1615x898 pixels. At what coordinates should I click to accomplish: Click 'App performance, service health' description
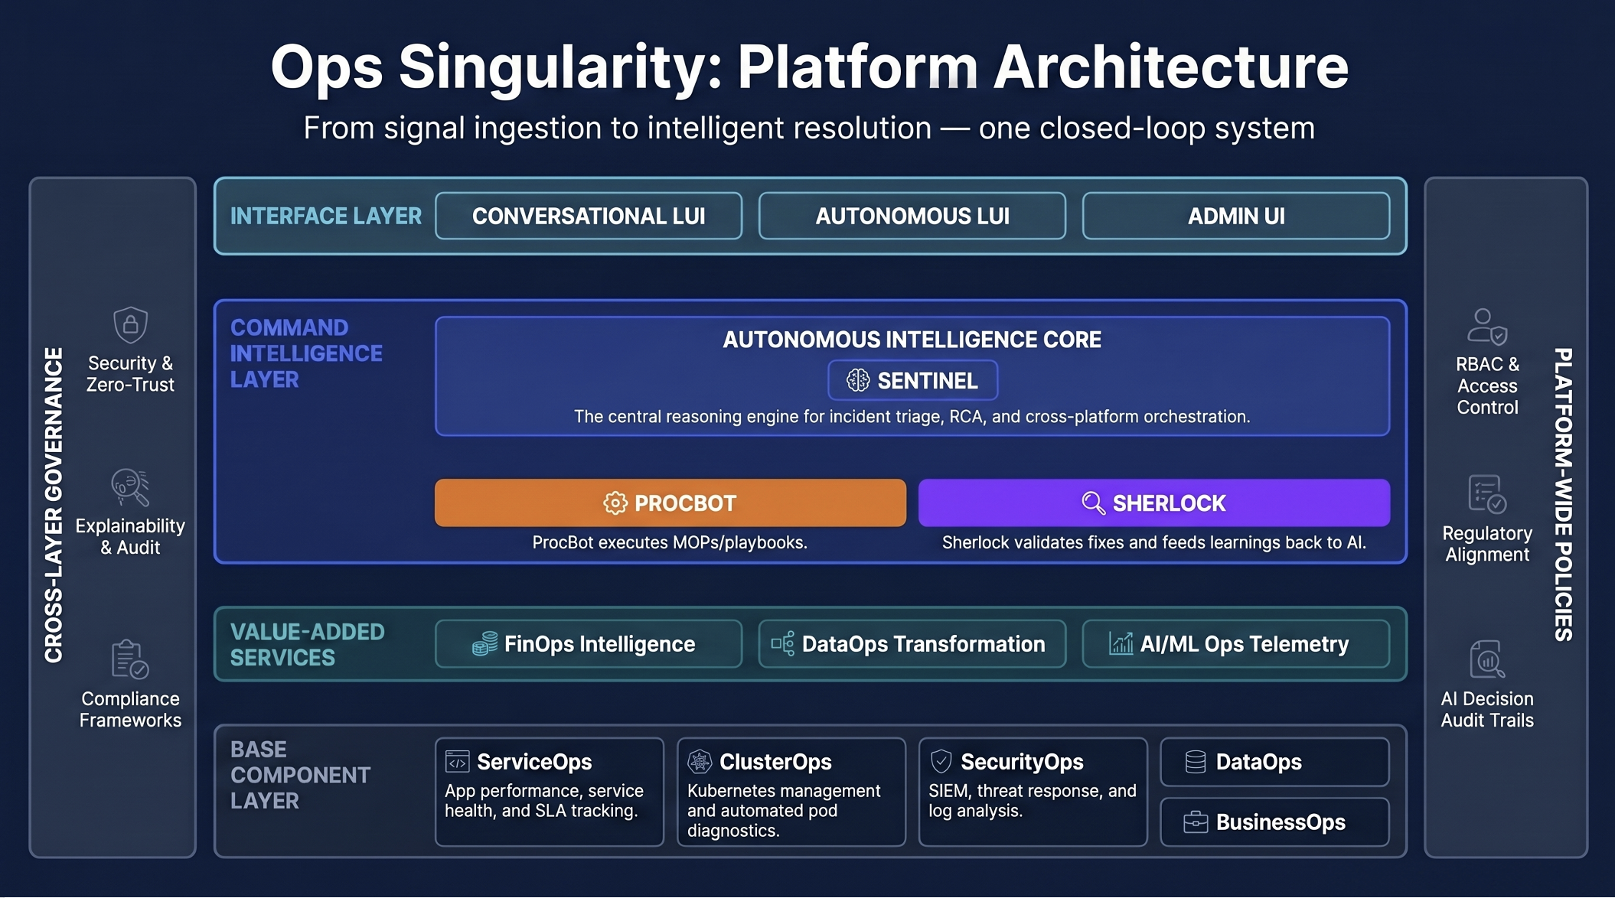point(544,801)
